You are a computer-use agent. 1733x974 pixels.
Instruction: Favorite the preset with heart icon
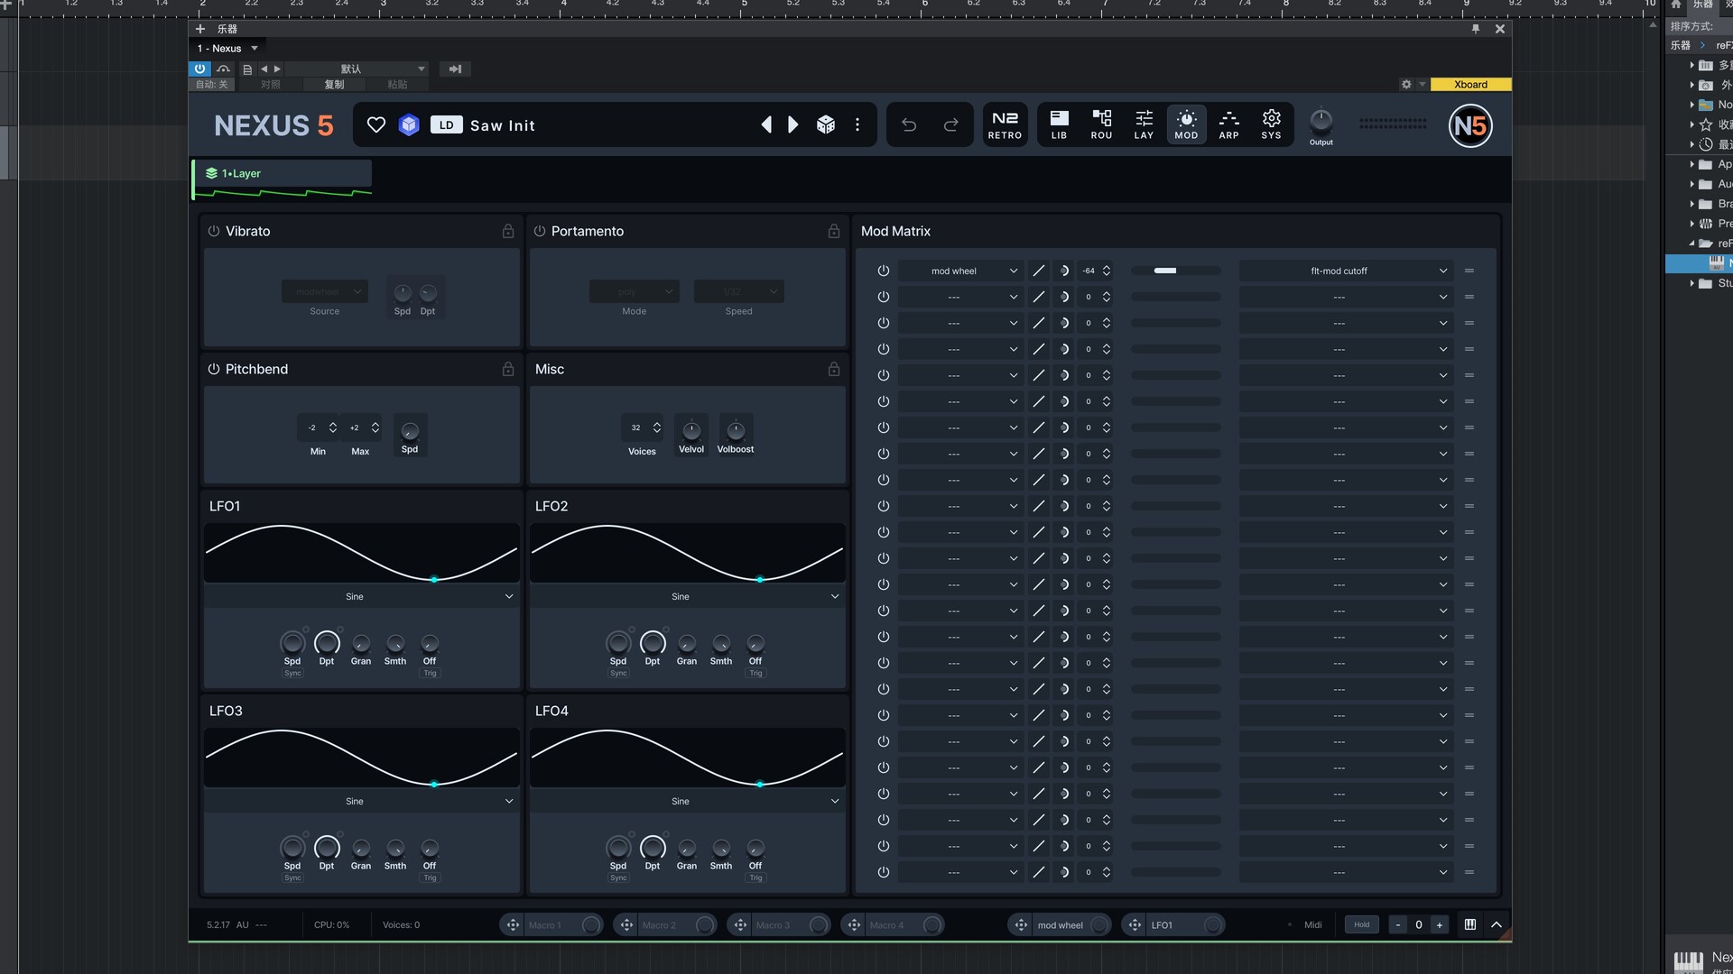376,125
